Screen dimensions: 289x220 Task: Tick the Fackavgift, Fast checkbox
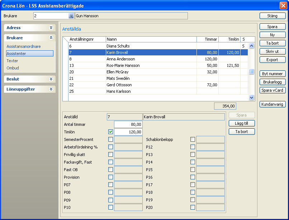[x=110, y=162]
